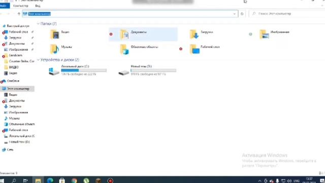
Task: Click the address bar path field
Action: [130, 14]
